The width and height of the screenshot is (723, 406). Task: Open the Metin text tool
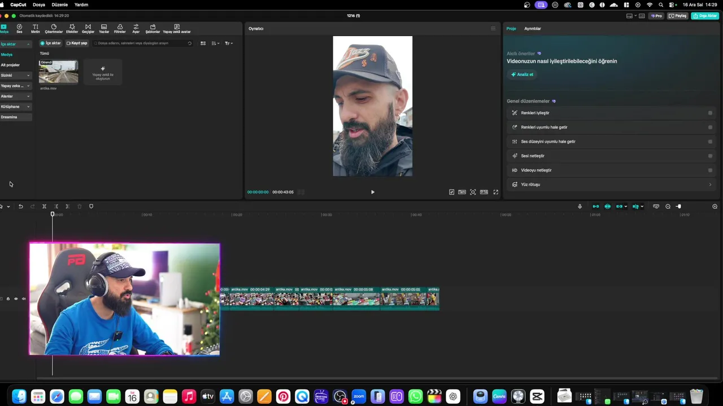coord(35,28)
